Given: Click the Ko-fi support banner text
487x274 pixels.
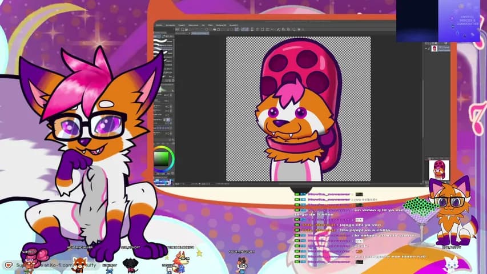Looking at the screenshot, I should 56,265.
